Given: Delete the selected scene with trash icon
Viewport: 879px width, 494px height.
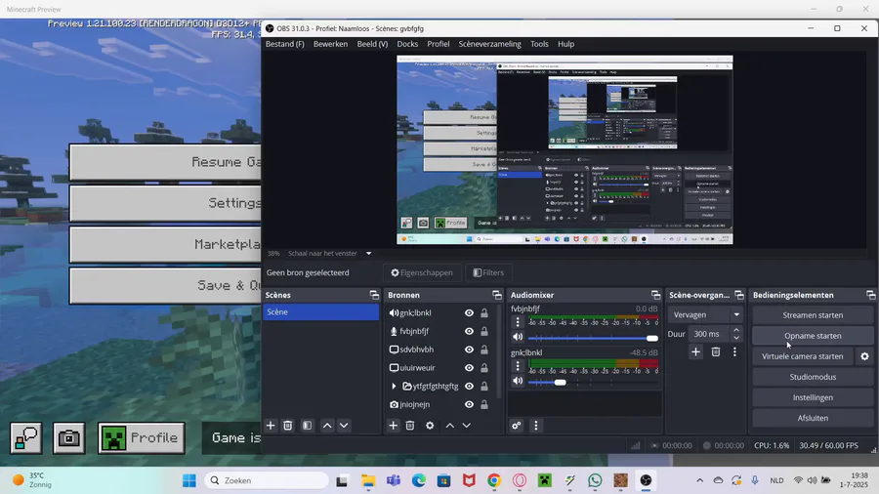Looking at the screenshot, I should pos(287,426).
